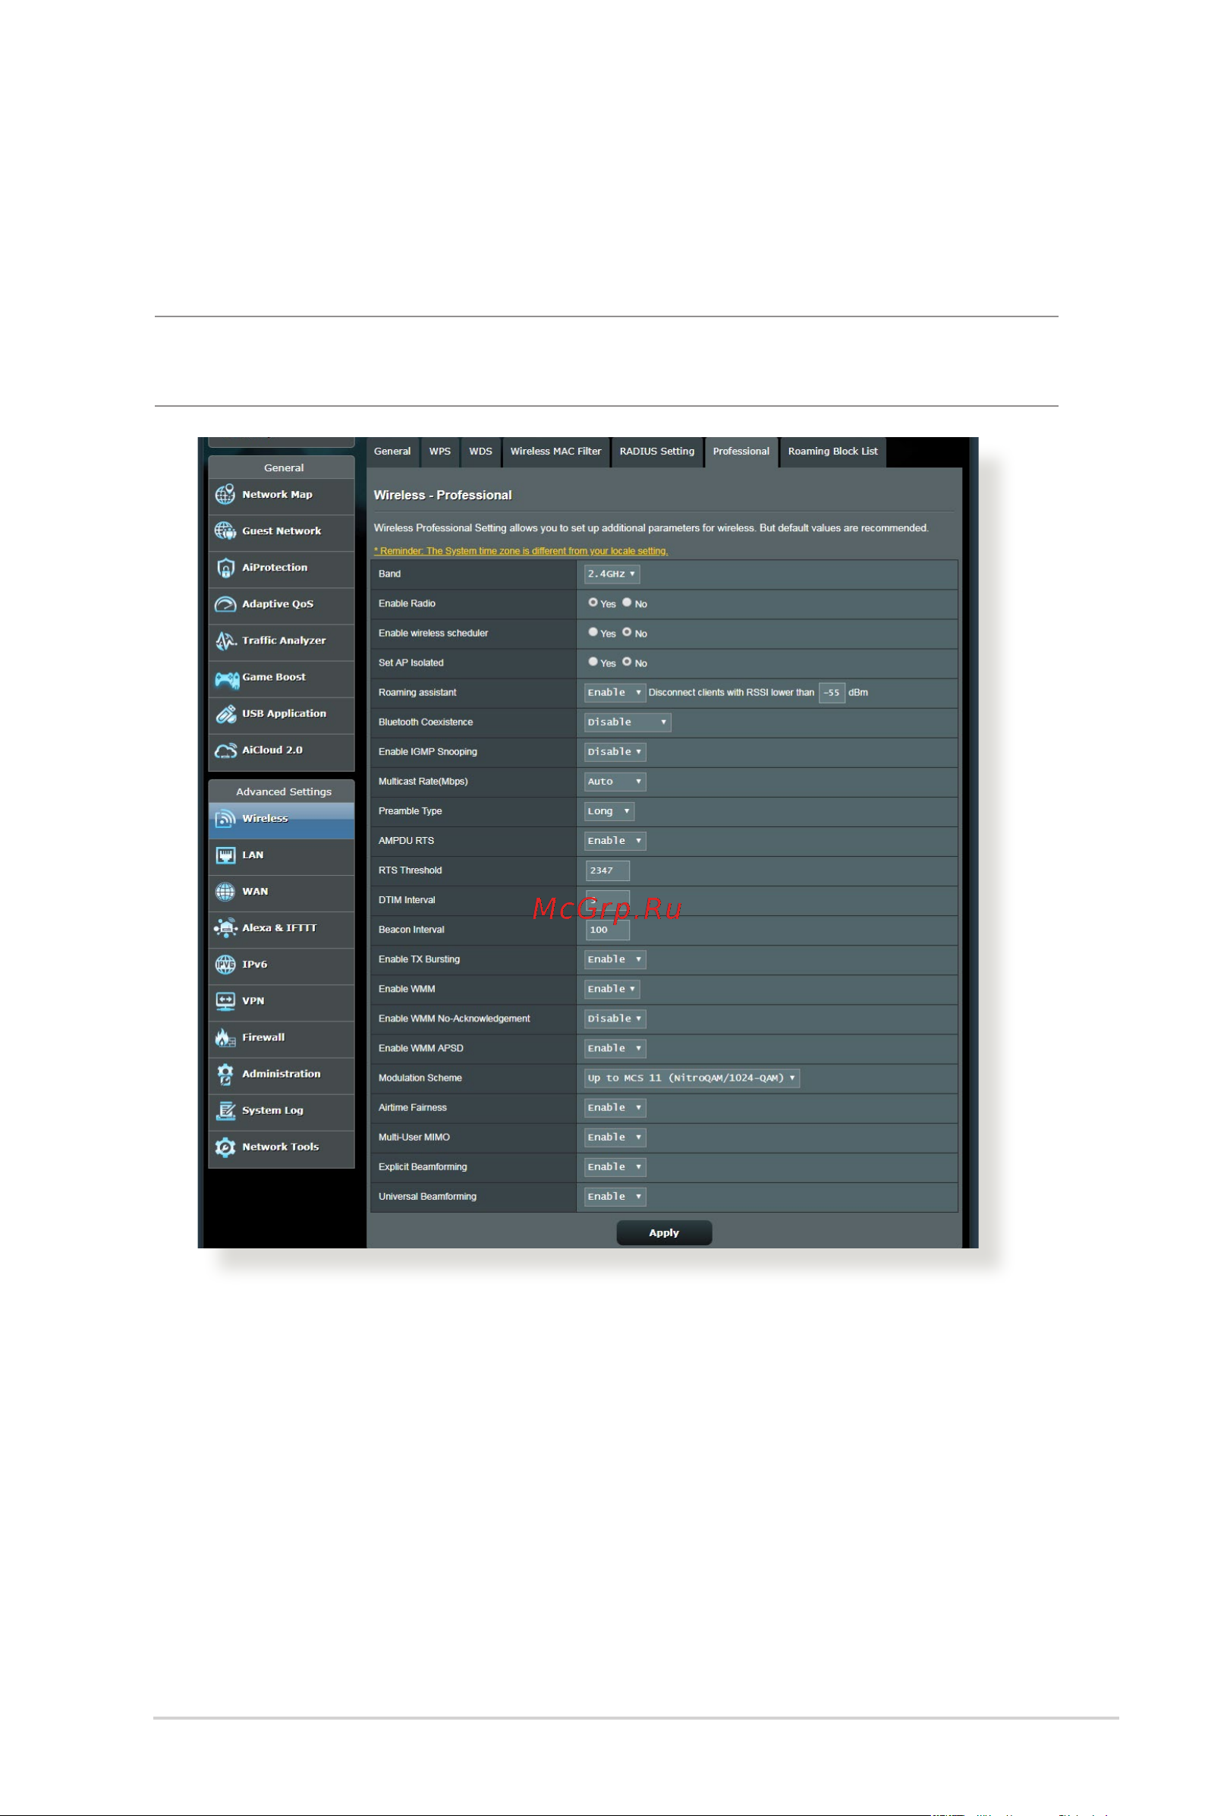Select No for Set AP Isolated

pos(627,662)
